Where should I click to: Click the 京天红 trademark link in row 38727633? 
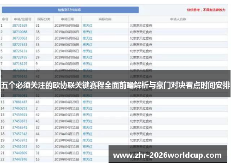click(87, 45)
